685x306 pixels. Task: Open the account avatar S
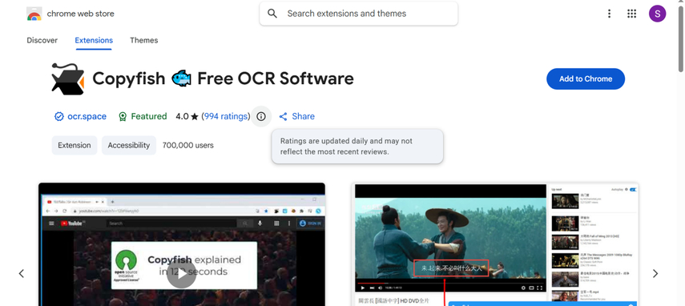click(x=657, y=14)
